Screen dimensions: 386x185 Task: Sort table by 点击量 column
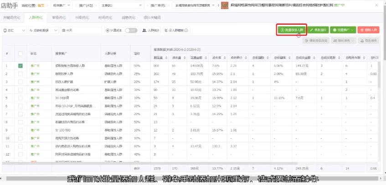(x=185, y=58)
